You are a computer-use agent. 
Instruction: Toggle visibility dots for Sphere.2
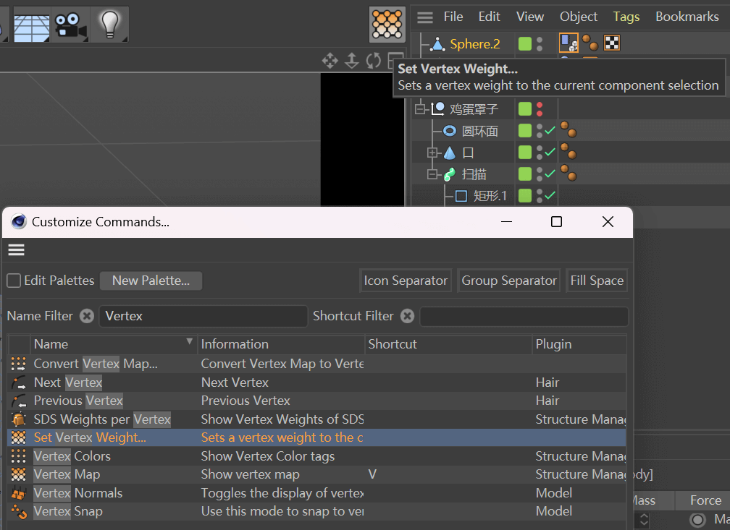(x=540, y=44)
